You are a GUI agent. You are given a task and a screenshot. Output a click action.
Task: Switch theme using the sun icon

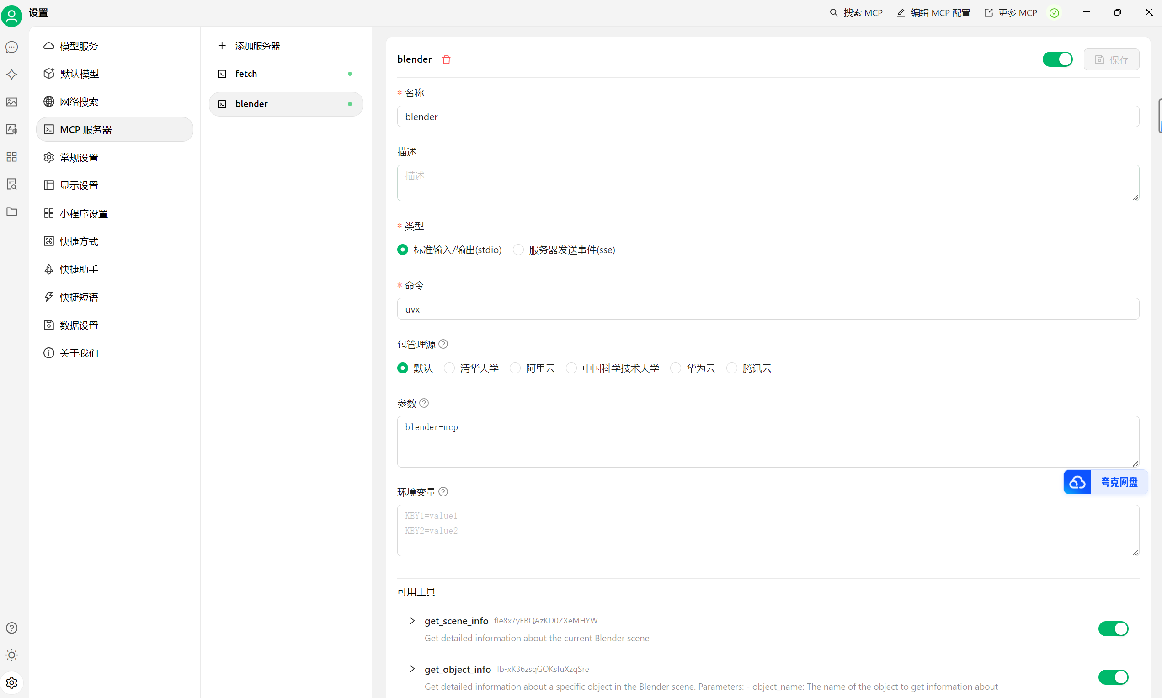coord(12,655)
